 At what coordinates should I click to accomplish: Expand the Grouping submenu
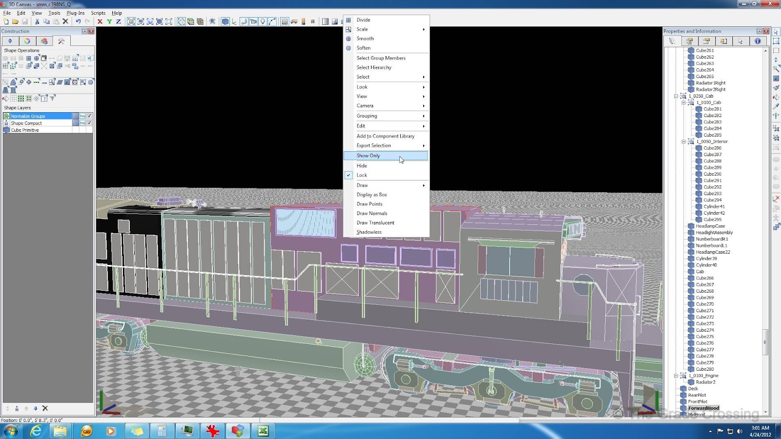pyautogui.click(x=386, y=116)
